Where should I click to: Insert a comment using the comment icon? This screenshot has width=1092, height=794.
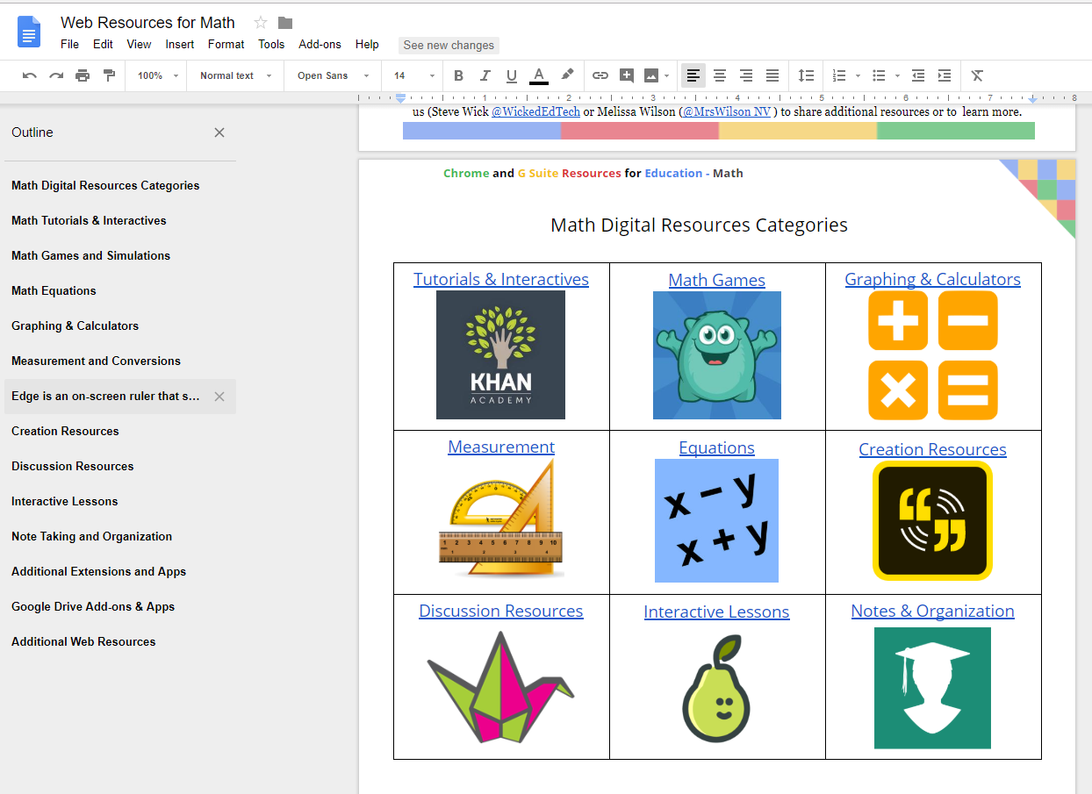627,75
